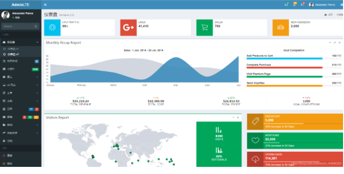The height and width of the screenshot is (174, 344).
Task: Open the calendar menu item with badges 17 and 3
Action: (x=20, y=109)
